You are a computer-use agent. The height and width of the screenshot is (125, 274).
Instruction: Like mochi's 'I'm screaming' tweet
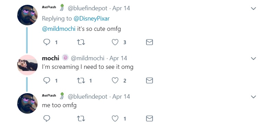[x=115, y=80]
